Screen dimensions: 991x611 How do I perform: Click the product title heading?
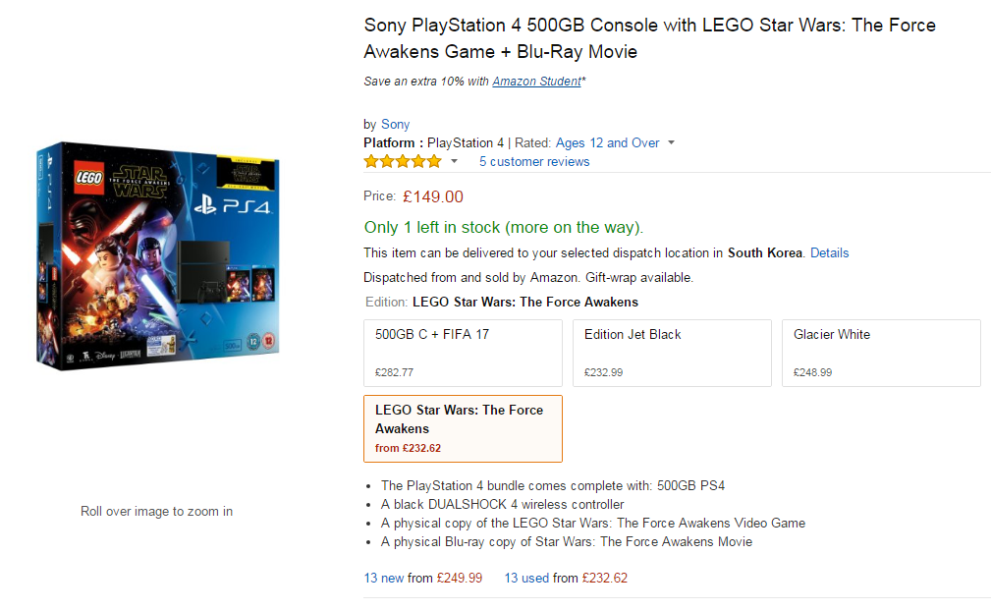[x=649, y=37]
